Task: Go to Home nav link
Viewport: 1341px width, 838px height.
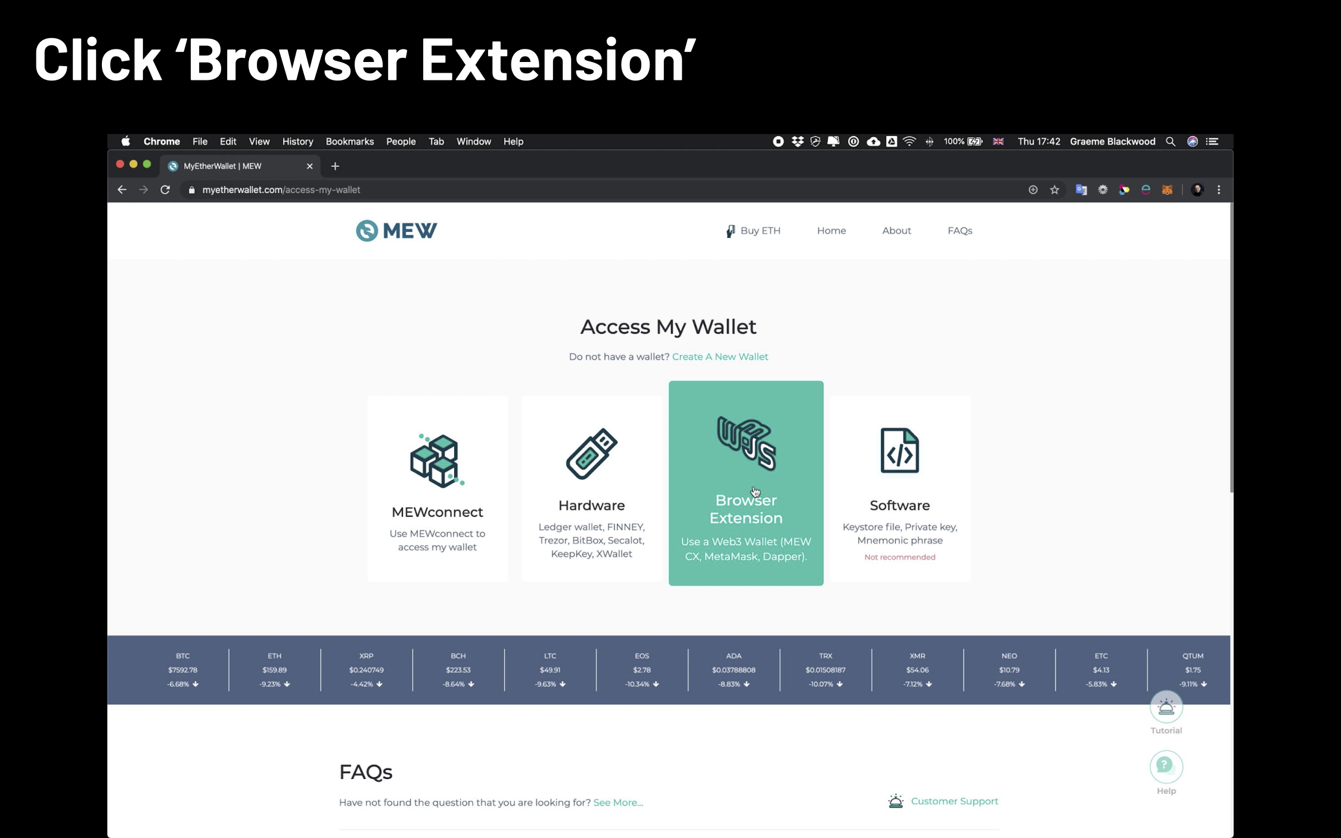Action: point(831,231)
